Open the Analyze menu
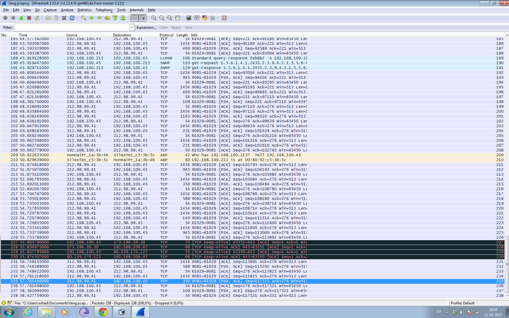Viewport: 509px width, 318px height. tap(67, 10)
